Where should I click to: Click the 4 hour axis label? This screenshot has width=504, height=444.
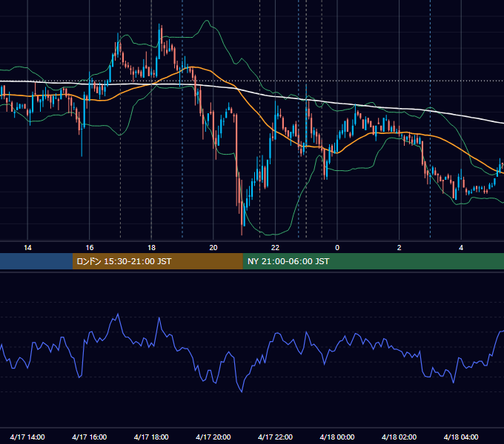pyautogui.click(x=461, y=248)
